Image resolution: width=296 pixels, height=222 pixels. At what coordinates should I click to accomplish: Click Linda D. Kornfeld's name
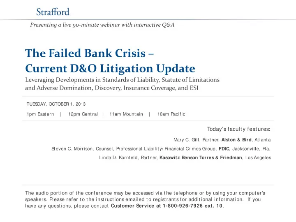tap(118, 157)
